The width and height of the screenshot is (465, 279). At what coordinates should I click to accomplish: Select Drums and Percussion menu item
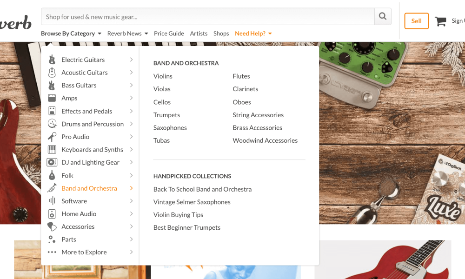(93, 124)
